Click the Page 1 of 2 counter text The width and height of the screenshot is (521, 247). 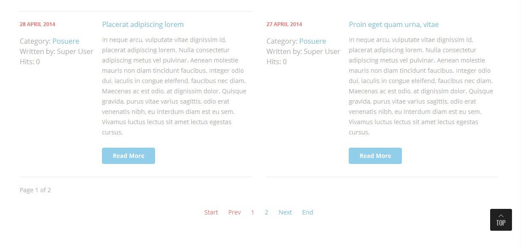[35, 190]
